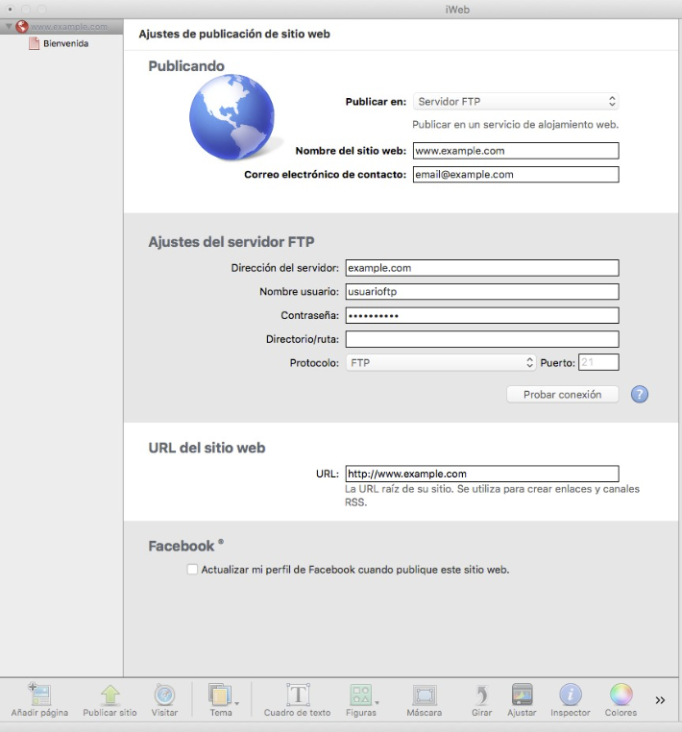
Task: Select the www.example.com site in sidebar
Action: pos(61,27)
